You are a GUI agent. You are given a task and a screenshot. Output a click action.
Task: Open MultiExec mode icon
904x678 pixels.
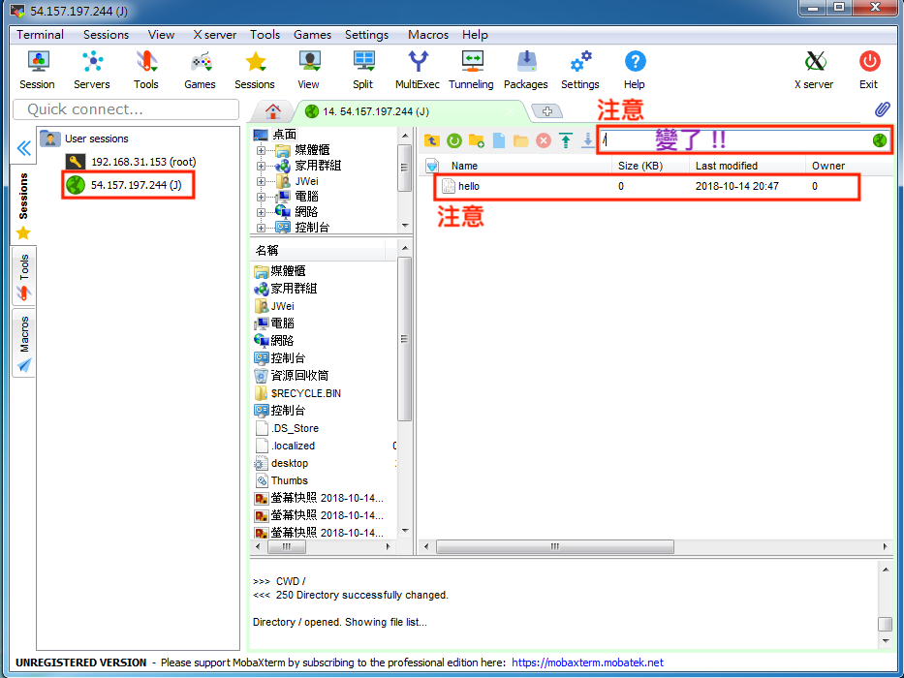[x=418, y=69]
